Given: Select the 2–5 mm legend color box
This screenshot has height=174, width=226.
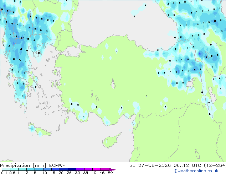Looking at the screenshot, I should point(31,169).
